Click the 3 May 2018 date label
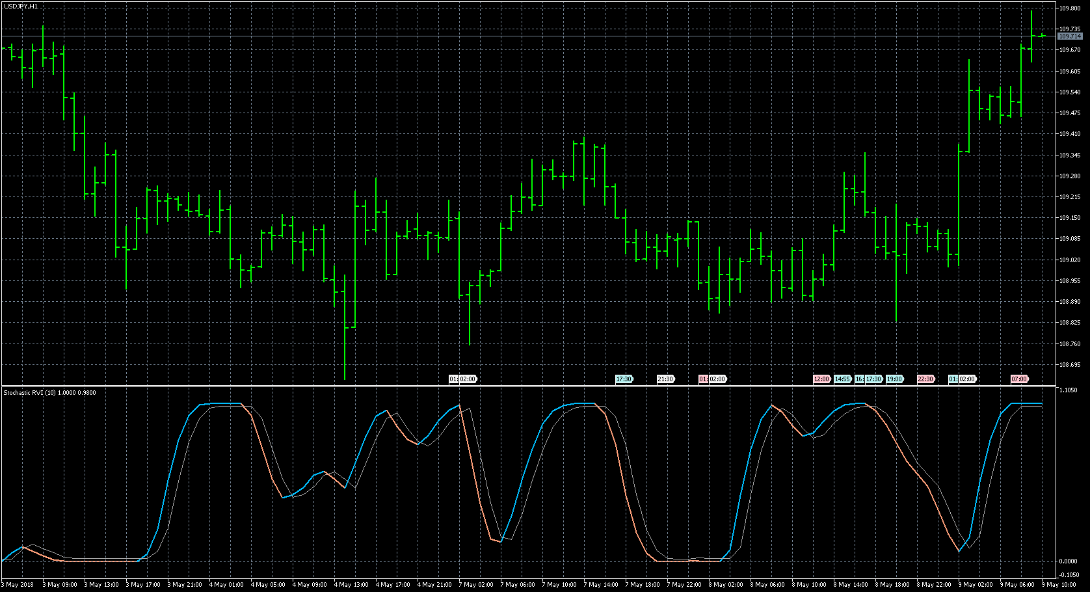 [18, 584]
